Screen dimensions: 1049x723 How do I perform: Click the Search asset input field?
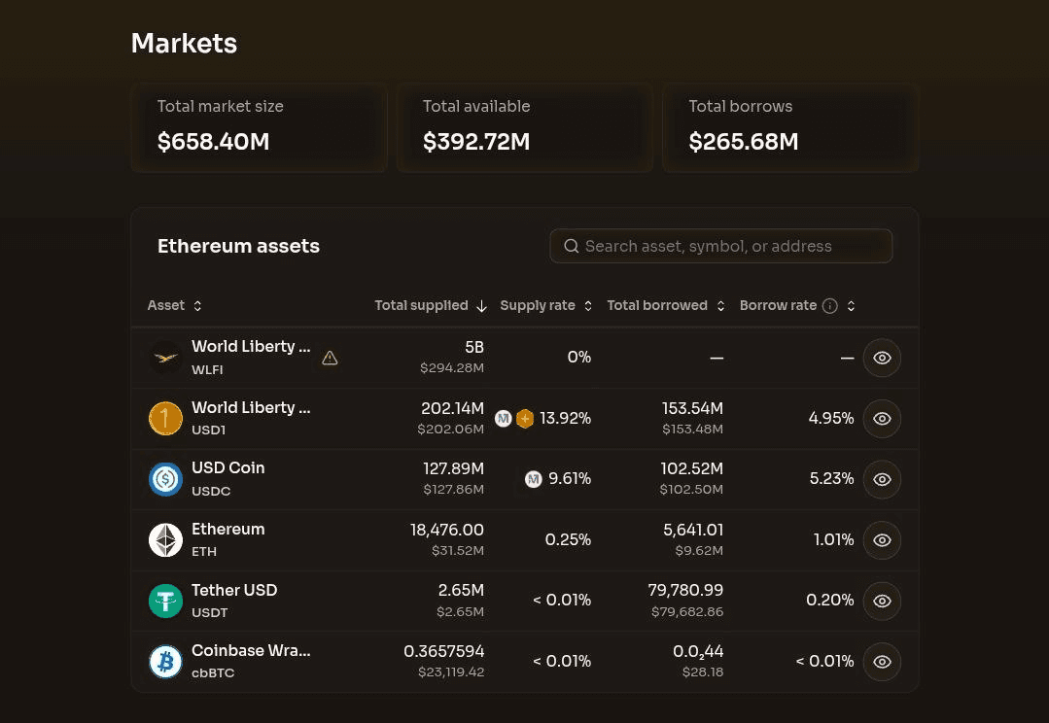click(721, 246)
